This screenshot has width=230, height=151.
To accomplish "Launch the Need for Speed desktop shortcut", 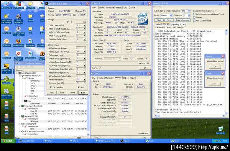I will [x=18, y=56].
